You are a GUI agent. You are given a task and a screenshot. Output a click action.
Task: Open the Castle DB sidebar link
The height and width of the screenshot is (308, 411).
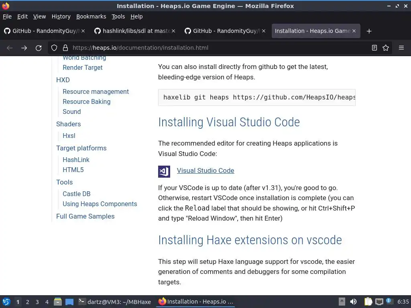click(x=77, y=194)
